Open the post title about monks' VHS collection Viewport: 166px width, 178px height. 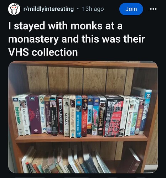(x=77, y=39)
